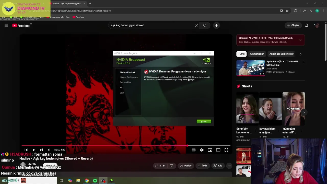Open Chrome from the taskbar
This screenshot has height=184, width=327.
(87, 181)
